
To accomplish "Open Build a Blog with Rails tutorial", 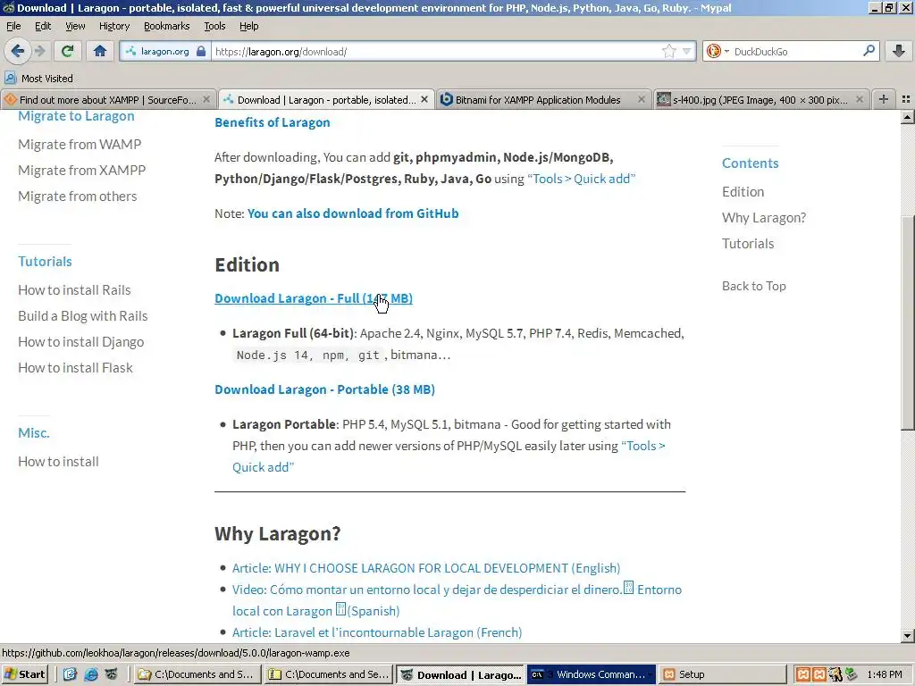I will 83,315.
